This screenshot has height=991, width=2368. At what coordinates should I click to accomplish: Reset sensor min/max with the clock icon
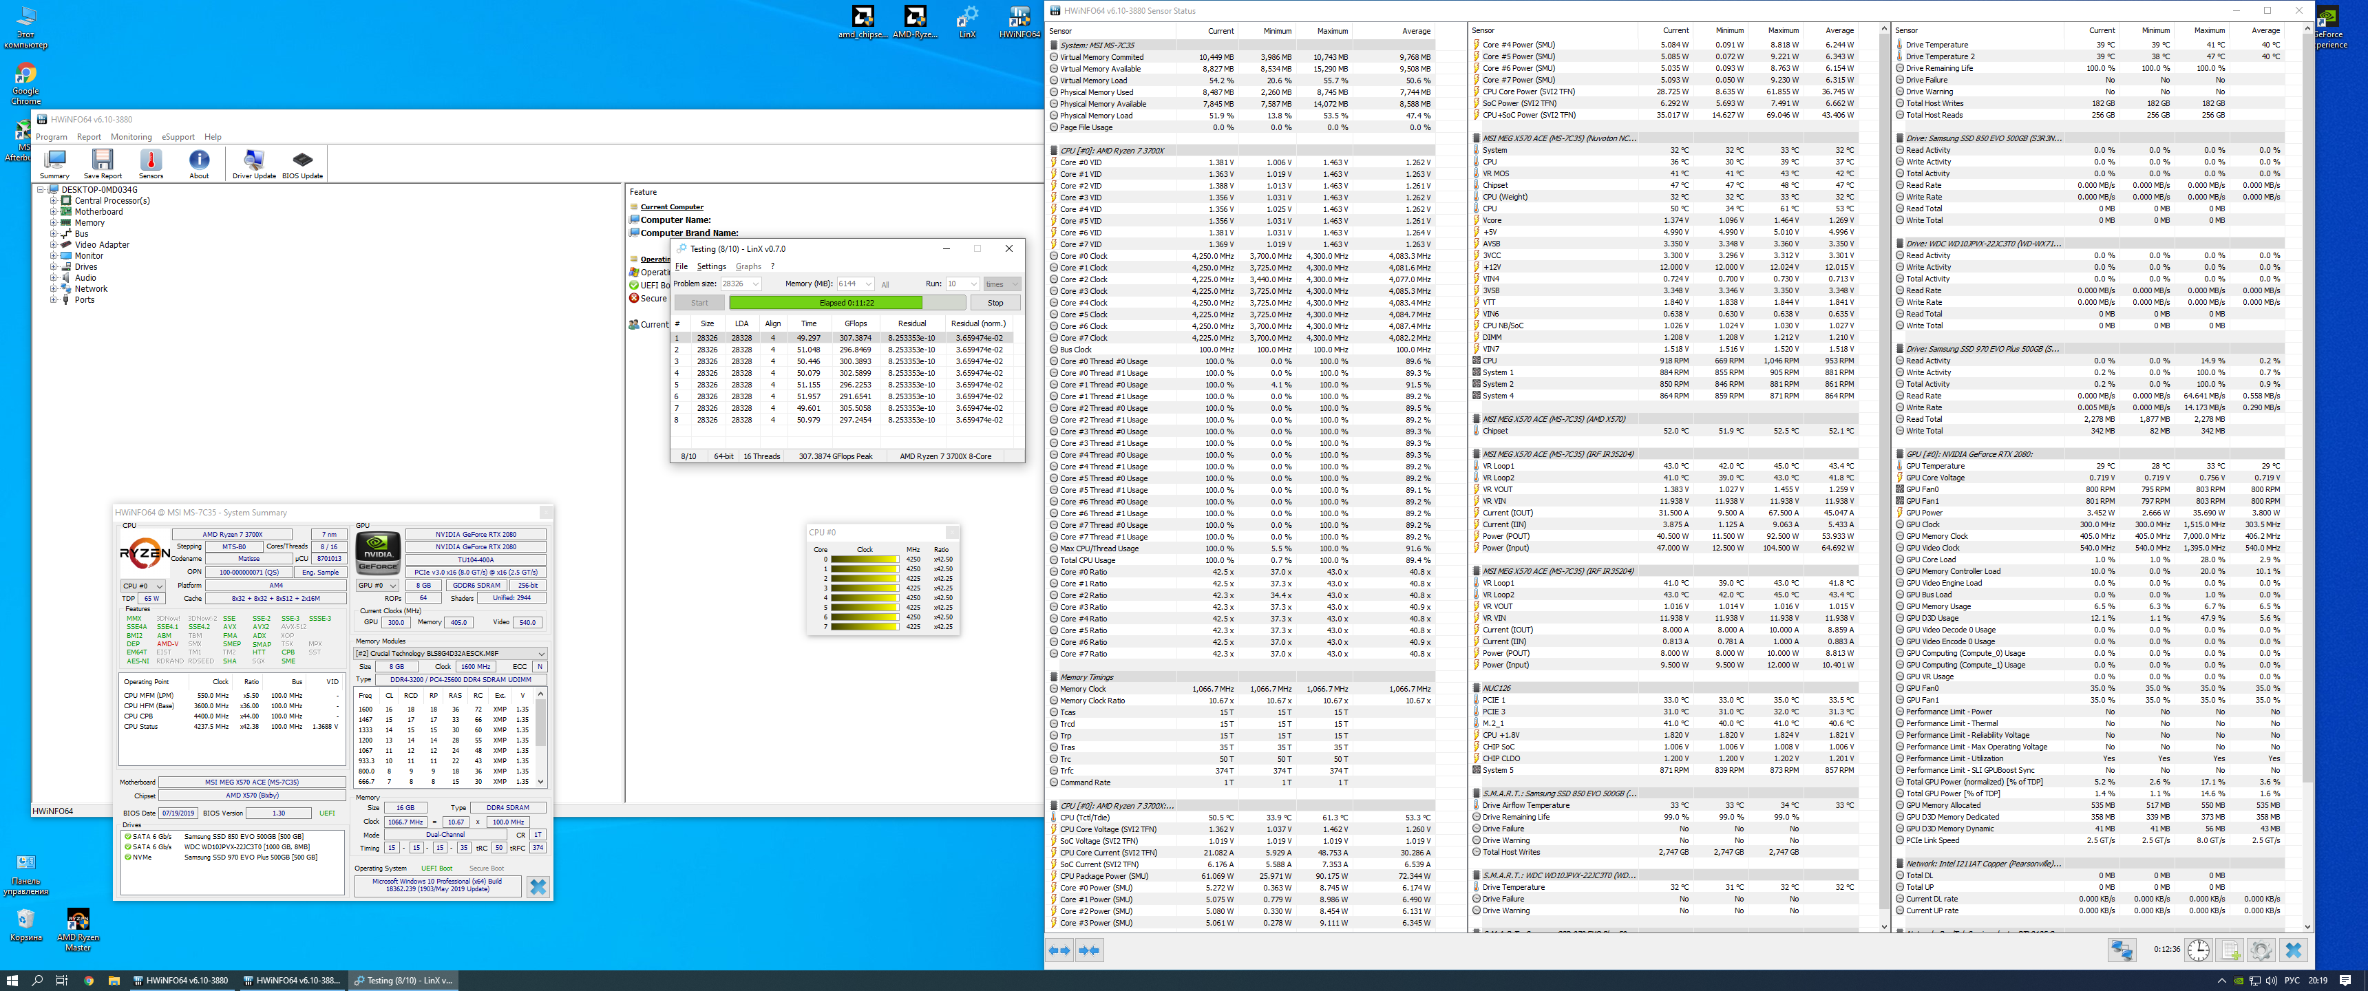[2198, 950]
